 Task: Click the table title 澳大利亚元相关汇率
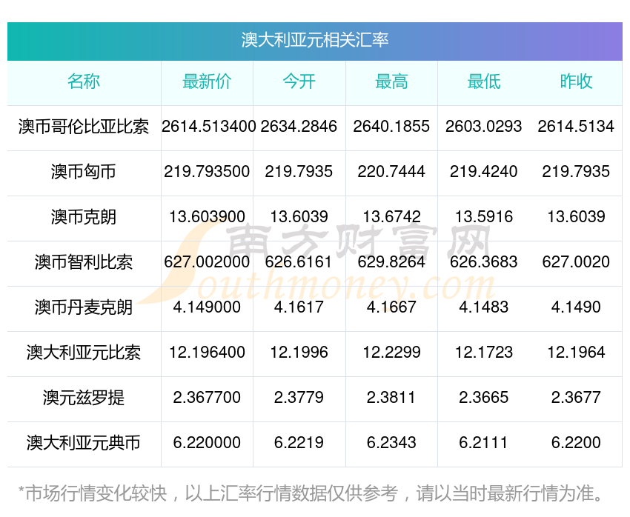[x=314, y=40]
